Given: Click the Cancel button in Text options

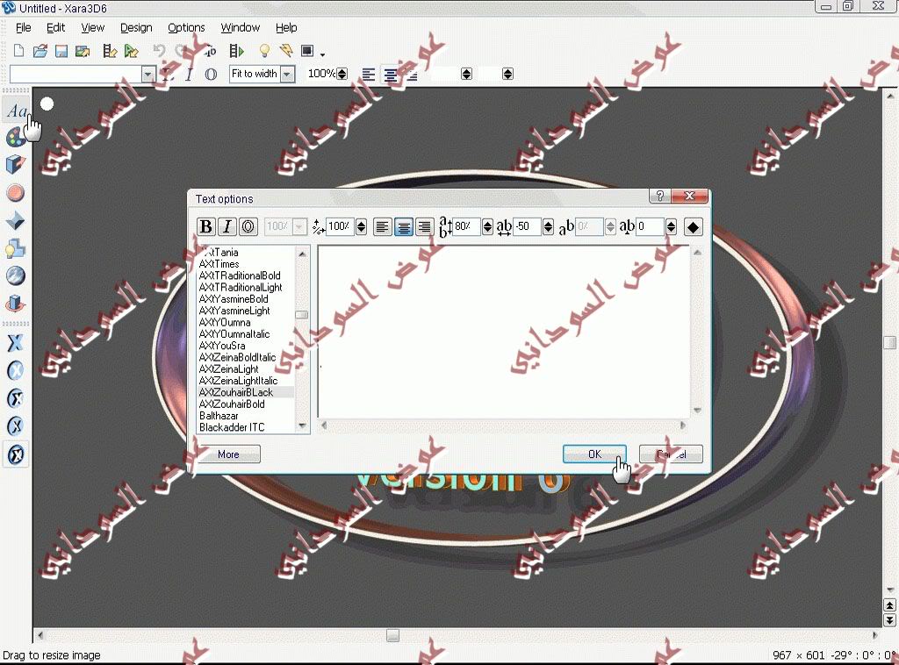Looking at the screenshot, I should 671,454.
